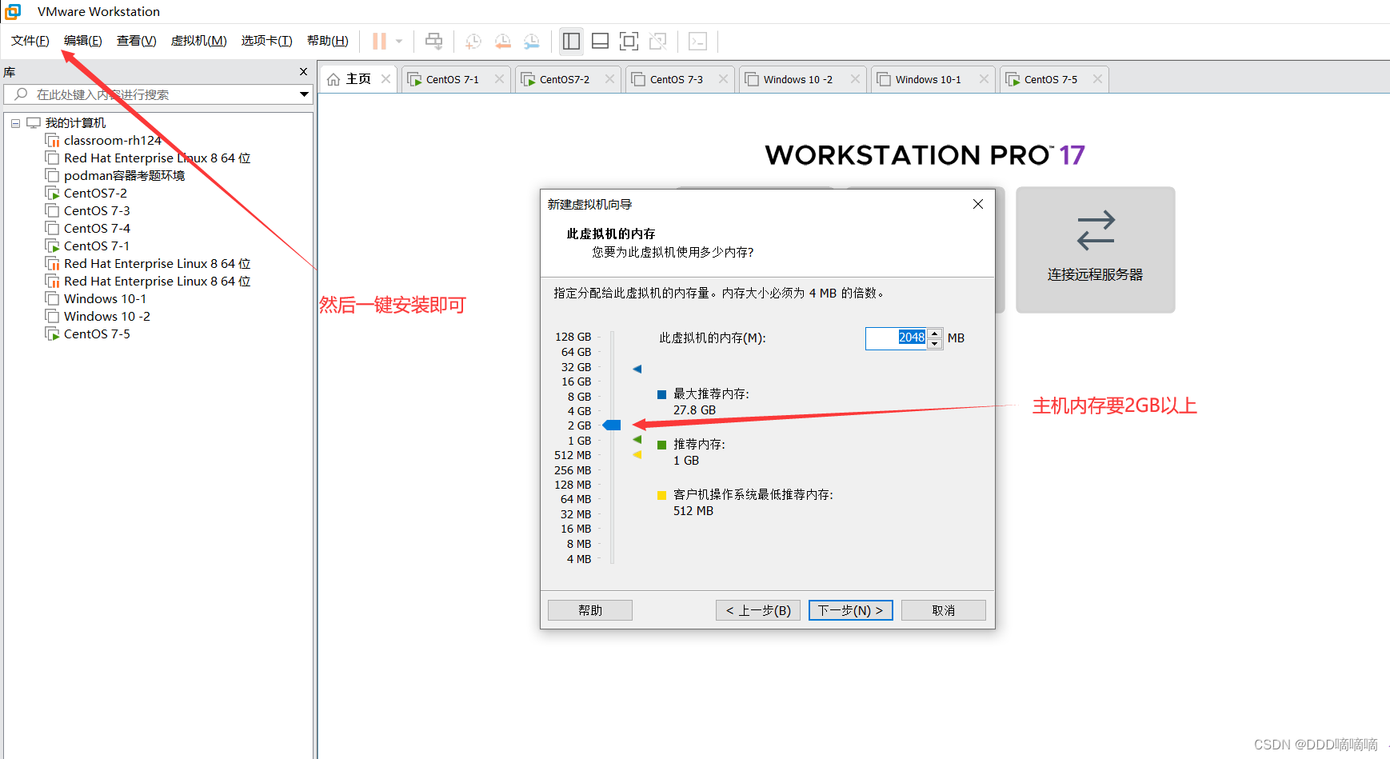
Task: Click the 连接远程服务器 tile
Action: click(1095, 250)
